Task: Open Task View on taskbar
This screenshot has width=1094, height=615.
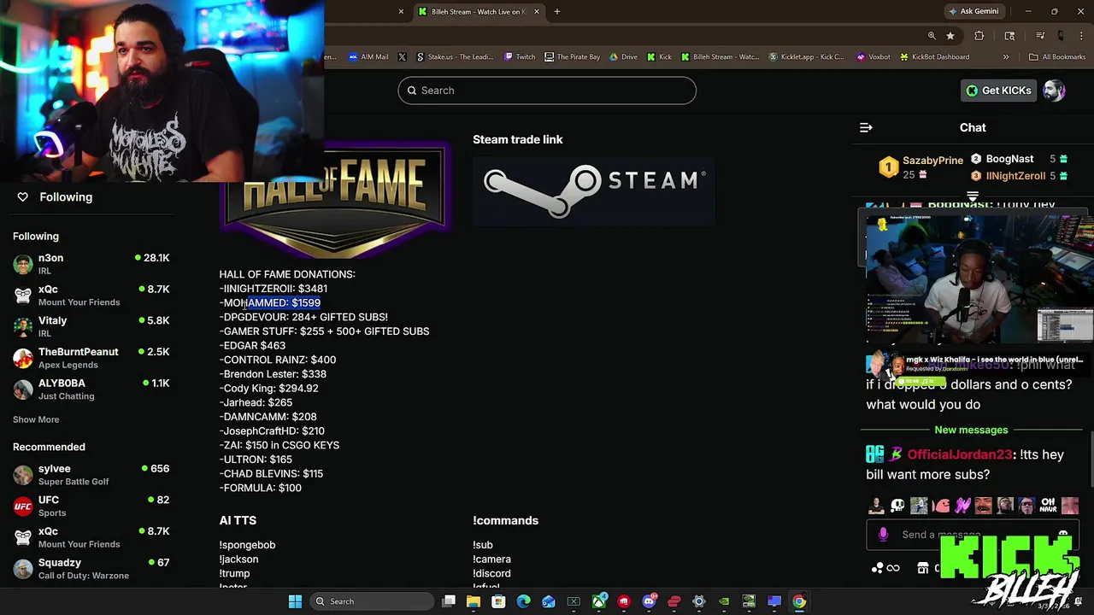Action: point(449,601)
